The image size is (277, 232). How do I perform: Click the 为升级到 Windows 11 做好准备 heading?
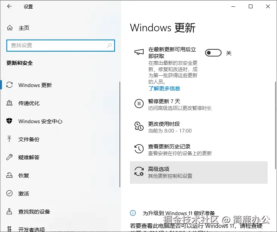coord(179,213)
